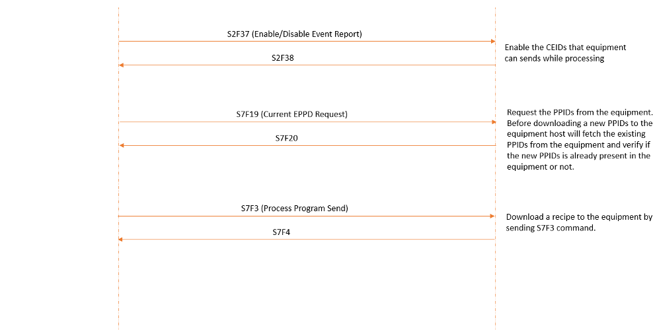Click the arrowhead of the S2F38 arrow
The image size is (657, 330).
(121, 65)
